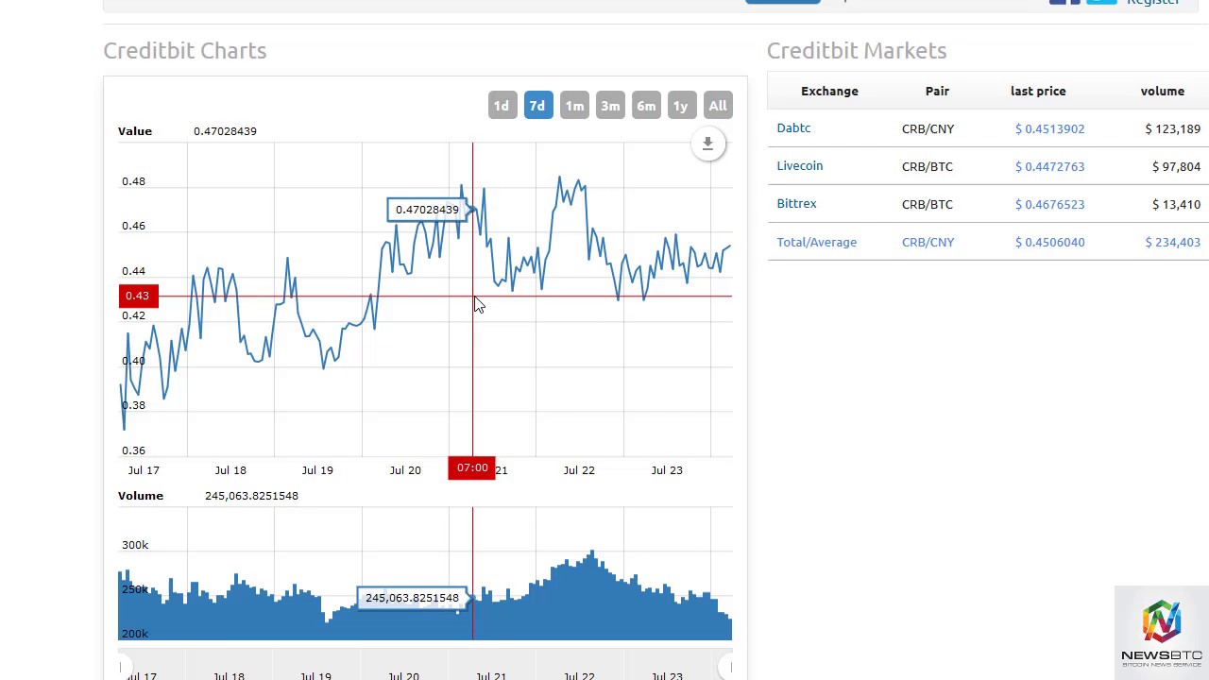This screenshot has height=680, width=1209.
Task: Show the 1m chart range
Action: (x=574, y=106)
